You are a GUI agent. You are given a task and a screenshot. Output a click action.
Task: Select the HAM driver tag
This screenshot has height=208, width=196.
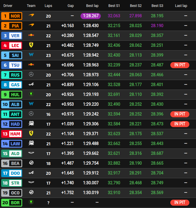point(12,133)
